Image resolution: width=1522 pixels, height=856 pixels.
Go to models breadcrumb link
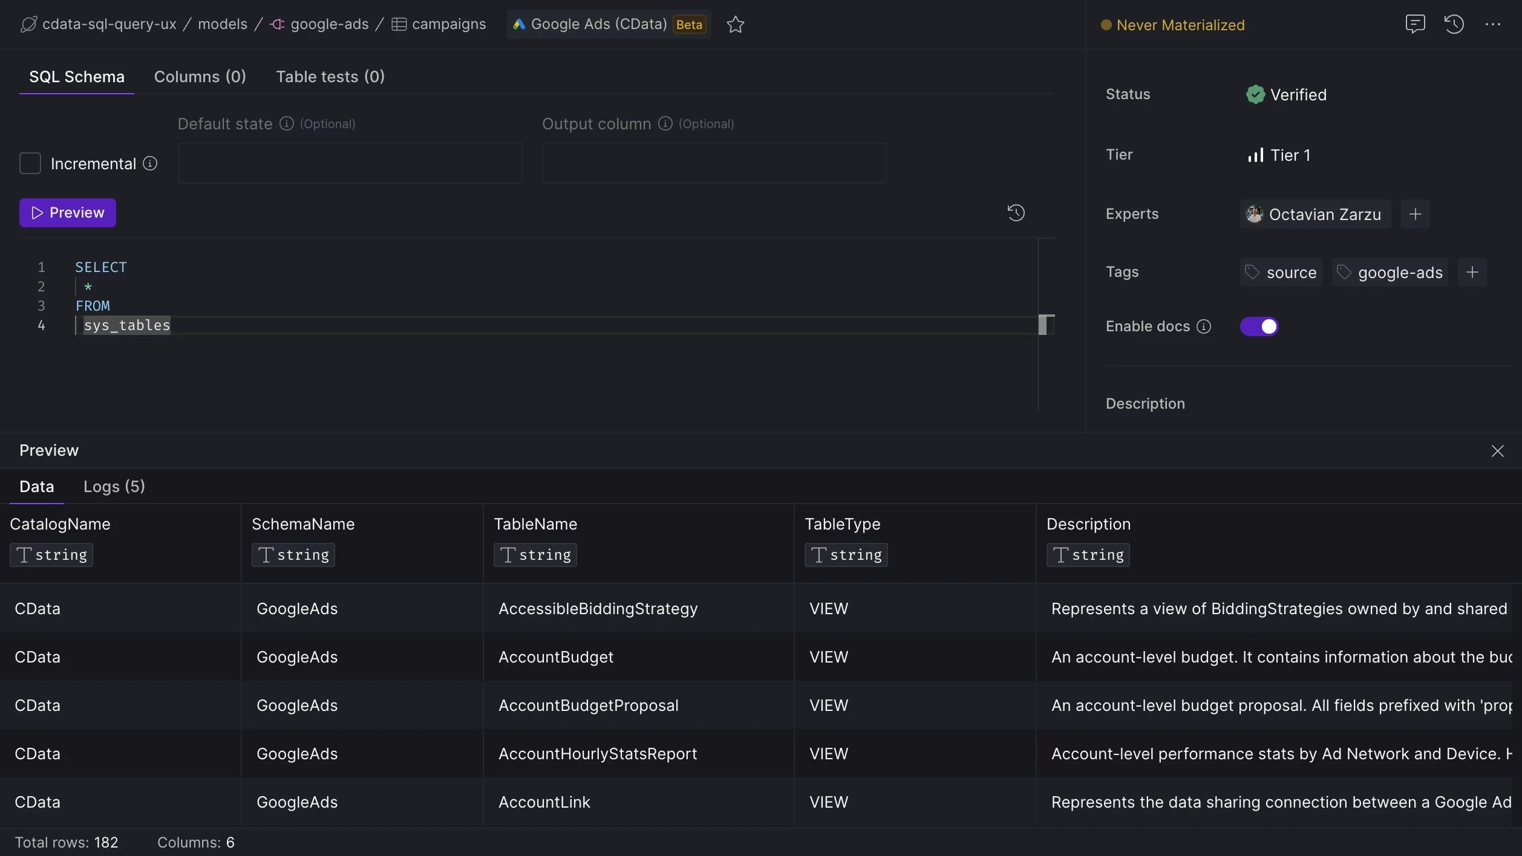coord(223,24)
